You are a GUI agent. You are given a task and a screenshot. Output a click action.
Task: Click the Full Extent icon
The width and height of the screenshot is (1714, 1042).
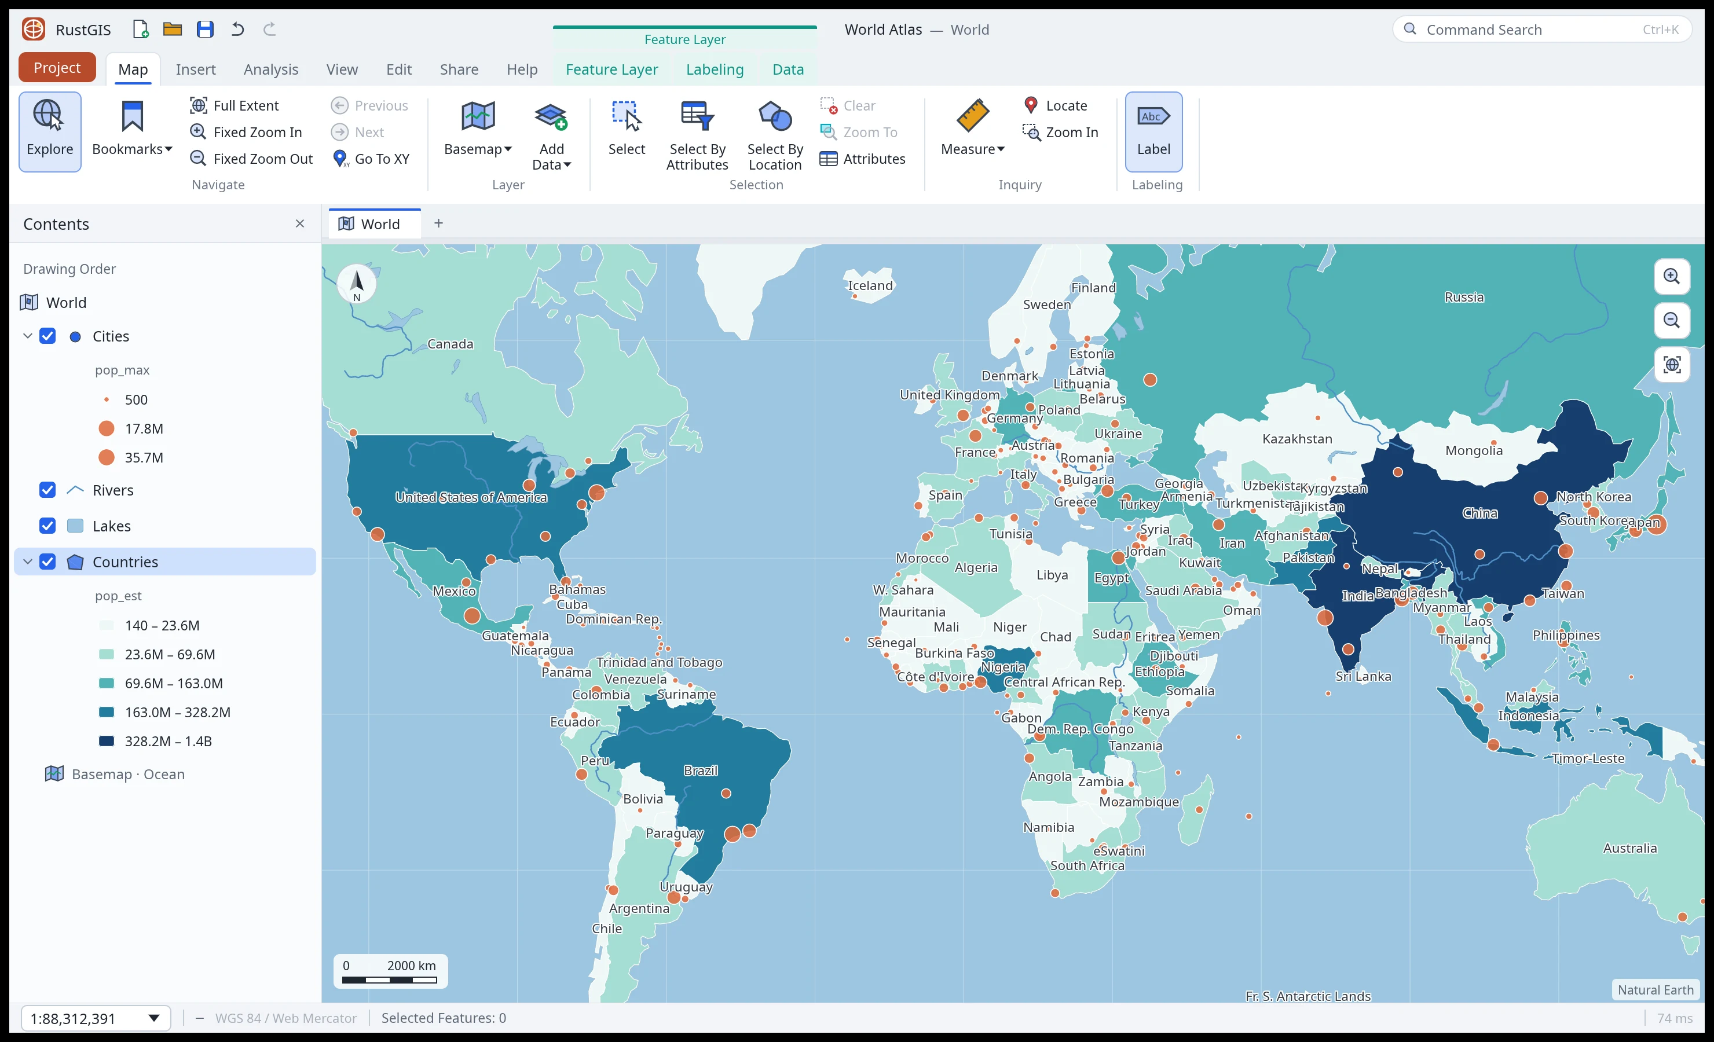point(198,105)
